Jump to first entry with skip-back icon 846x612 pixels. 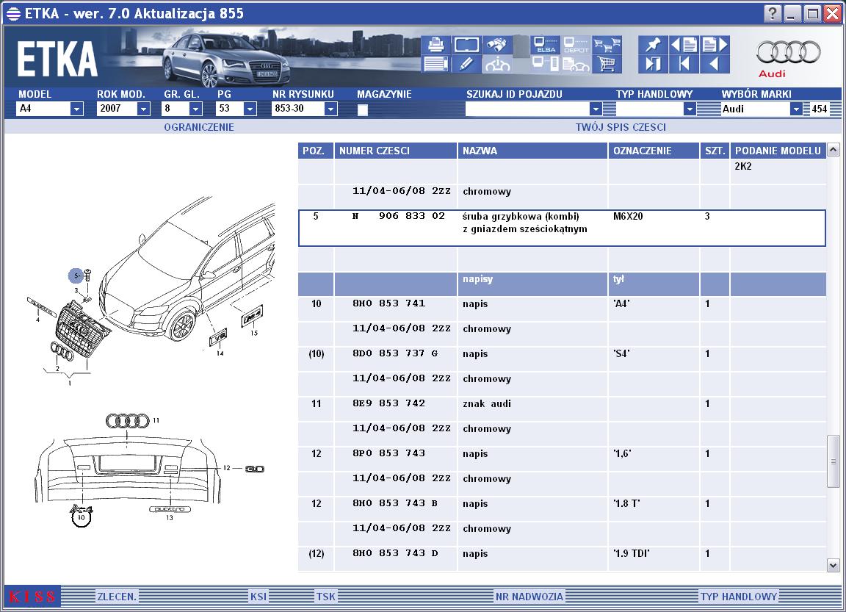point(684,64)
